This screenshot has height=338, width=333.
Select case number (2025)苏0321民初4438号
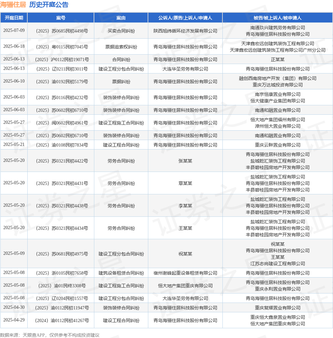point(62,206)
